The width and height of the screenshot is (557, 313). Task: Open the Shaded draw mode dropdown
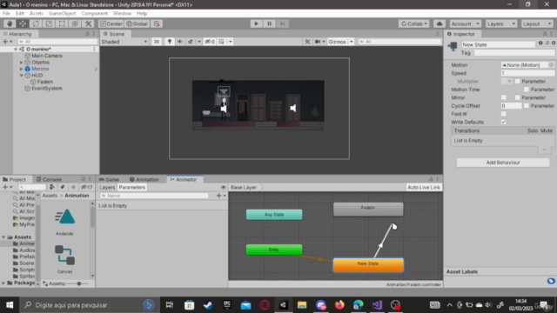(124, 42)
